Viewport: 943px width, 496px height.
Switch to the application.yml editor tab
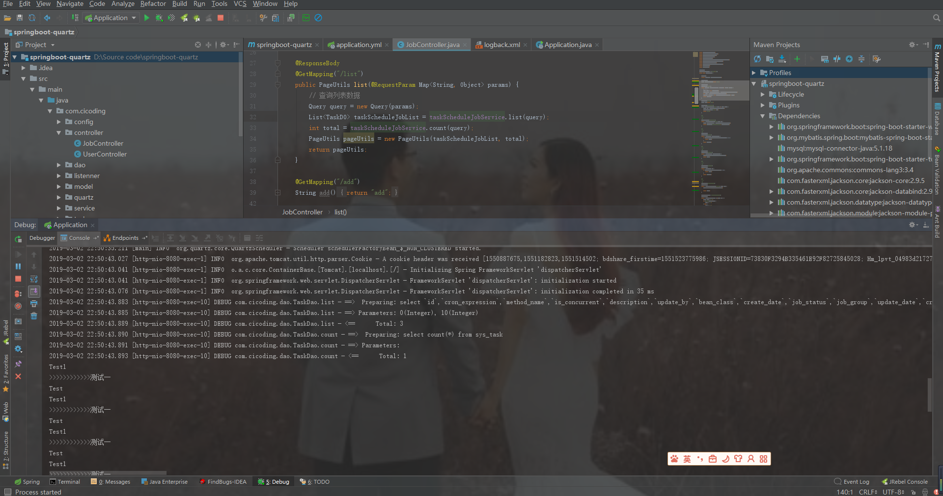pyautogui.click(x=358, y=45)
